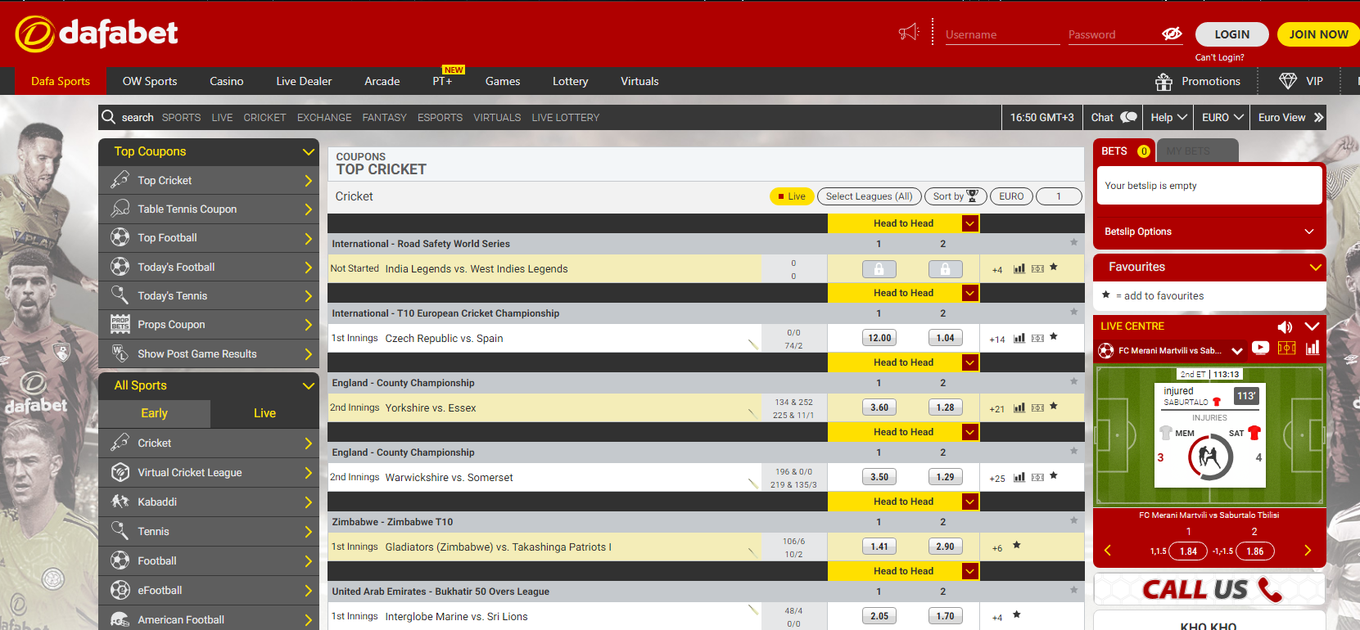Viewport: 1360px width, 630px height.
Task: Focus the Username field
Action: [x=1002, y=34]
